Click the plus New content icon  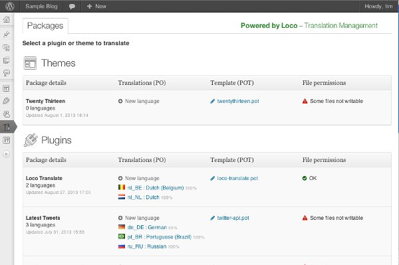tap(89, 7)
